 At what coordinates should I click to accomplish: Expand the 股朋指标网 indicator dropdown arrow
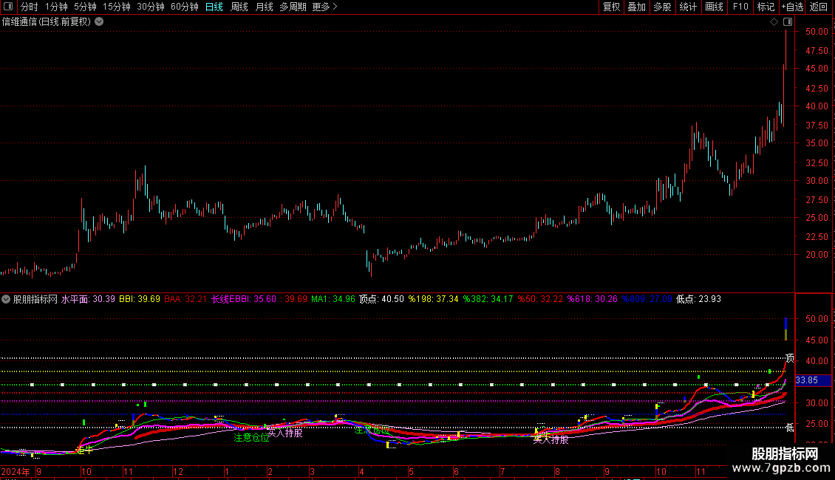(x=7, y=299)
